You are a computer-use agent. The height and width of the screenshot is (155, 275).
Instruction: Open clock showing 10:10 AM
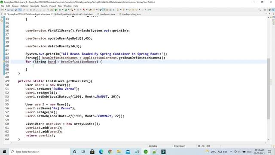click(x=259, y=152)
